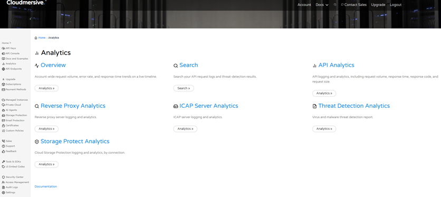Click the Cloudmersive logo
This screenshot has width=441, height=197.
26,2
